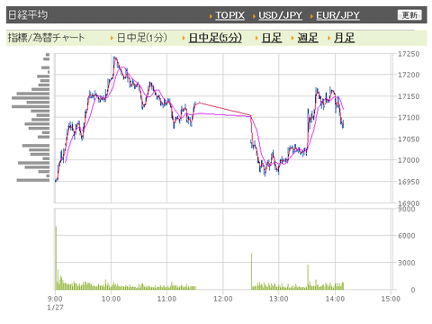This screenshot has height=324, width=432.
Task: Click the opening 9:00 volume spike bar
Action: [56, 258]
